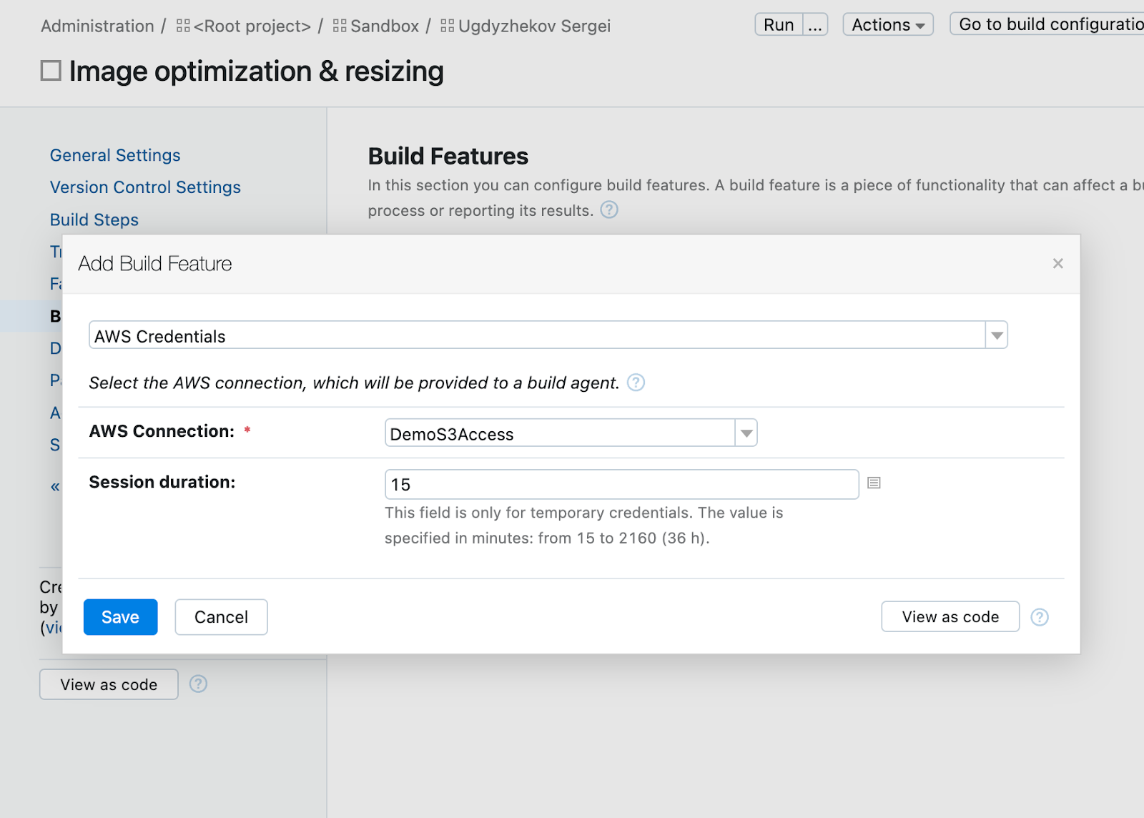Select Build Steps in the sidebar
The width and height of the screenshot is (1144, 818).
point(94,220)
